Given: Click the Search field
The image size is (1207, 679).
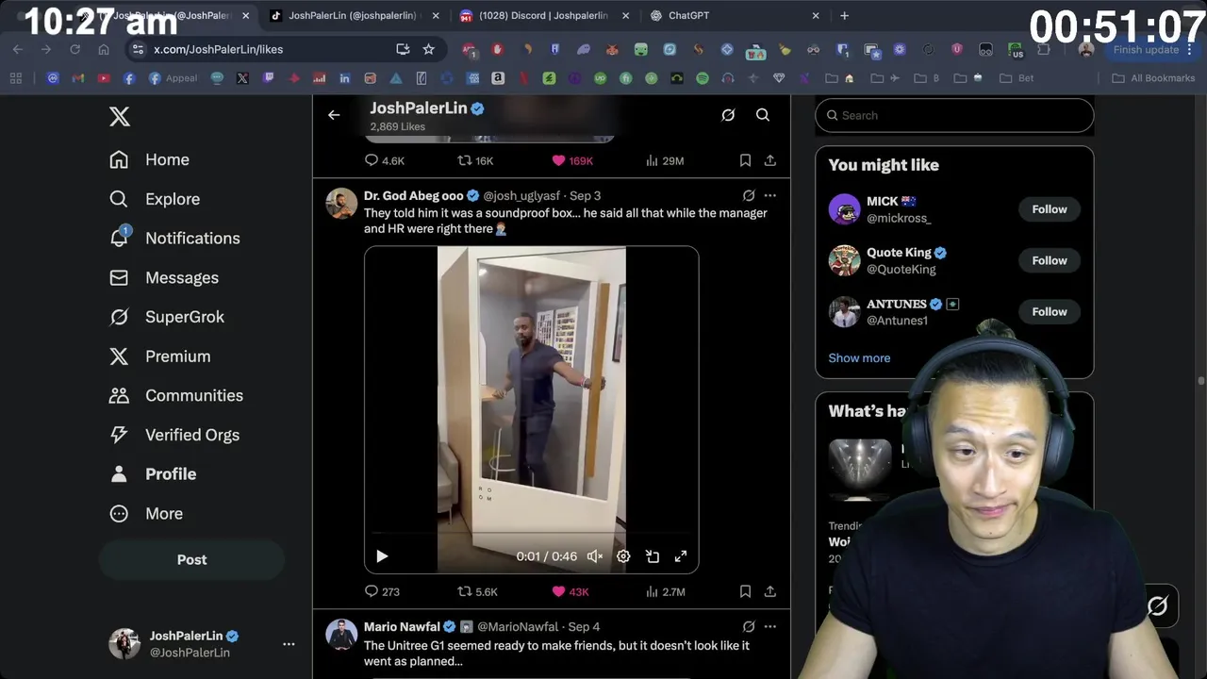Looking at the screenshot, I should [x=954, y=115].
